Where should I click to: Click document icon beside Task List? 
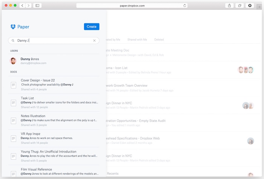click(x=14, y=103)
